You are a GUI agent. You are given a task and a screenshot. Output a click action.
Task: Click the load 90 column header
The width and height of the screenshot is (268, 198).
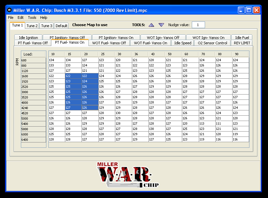coord(240,54)
